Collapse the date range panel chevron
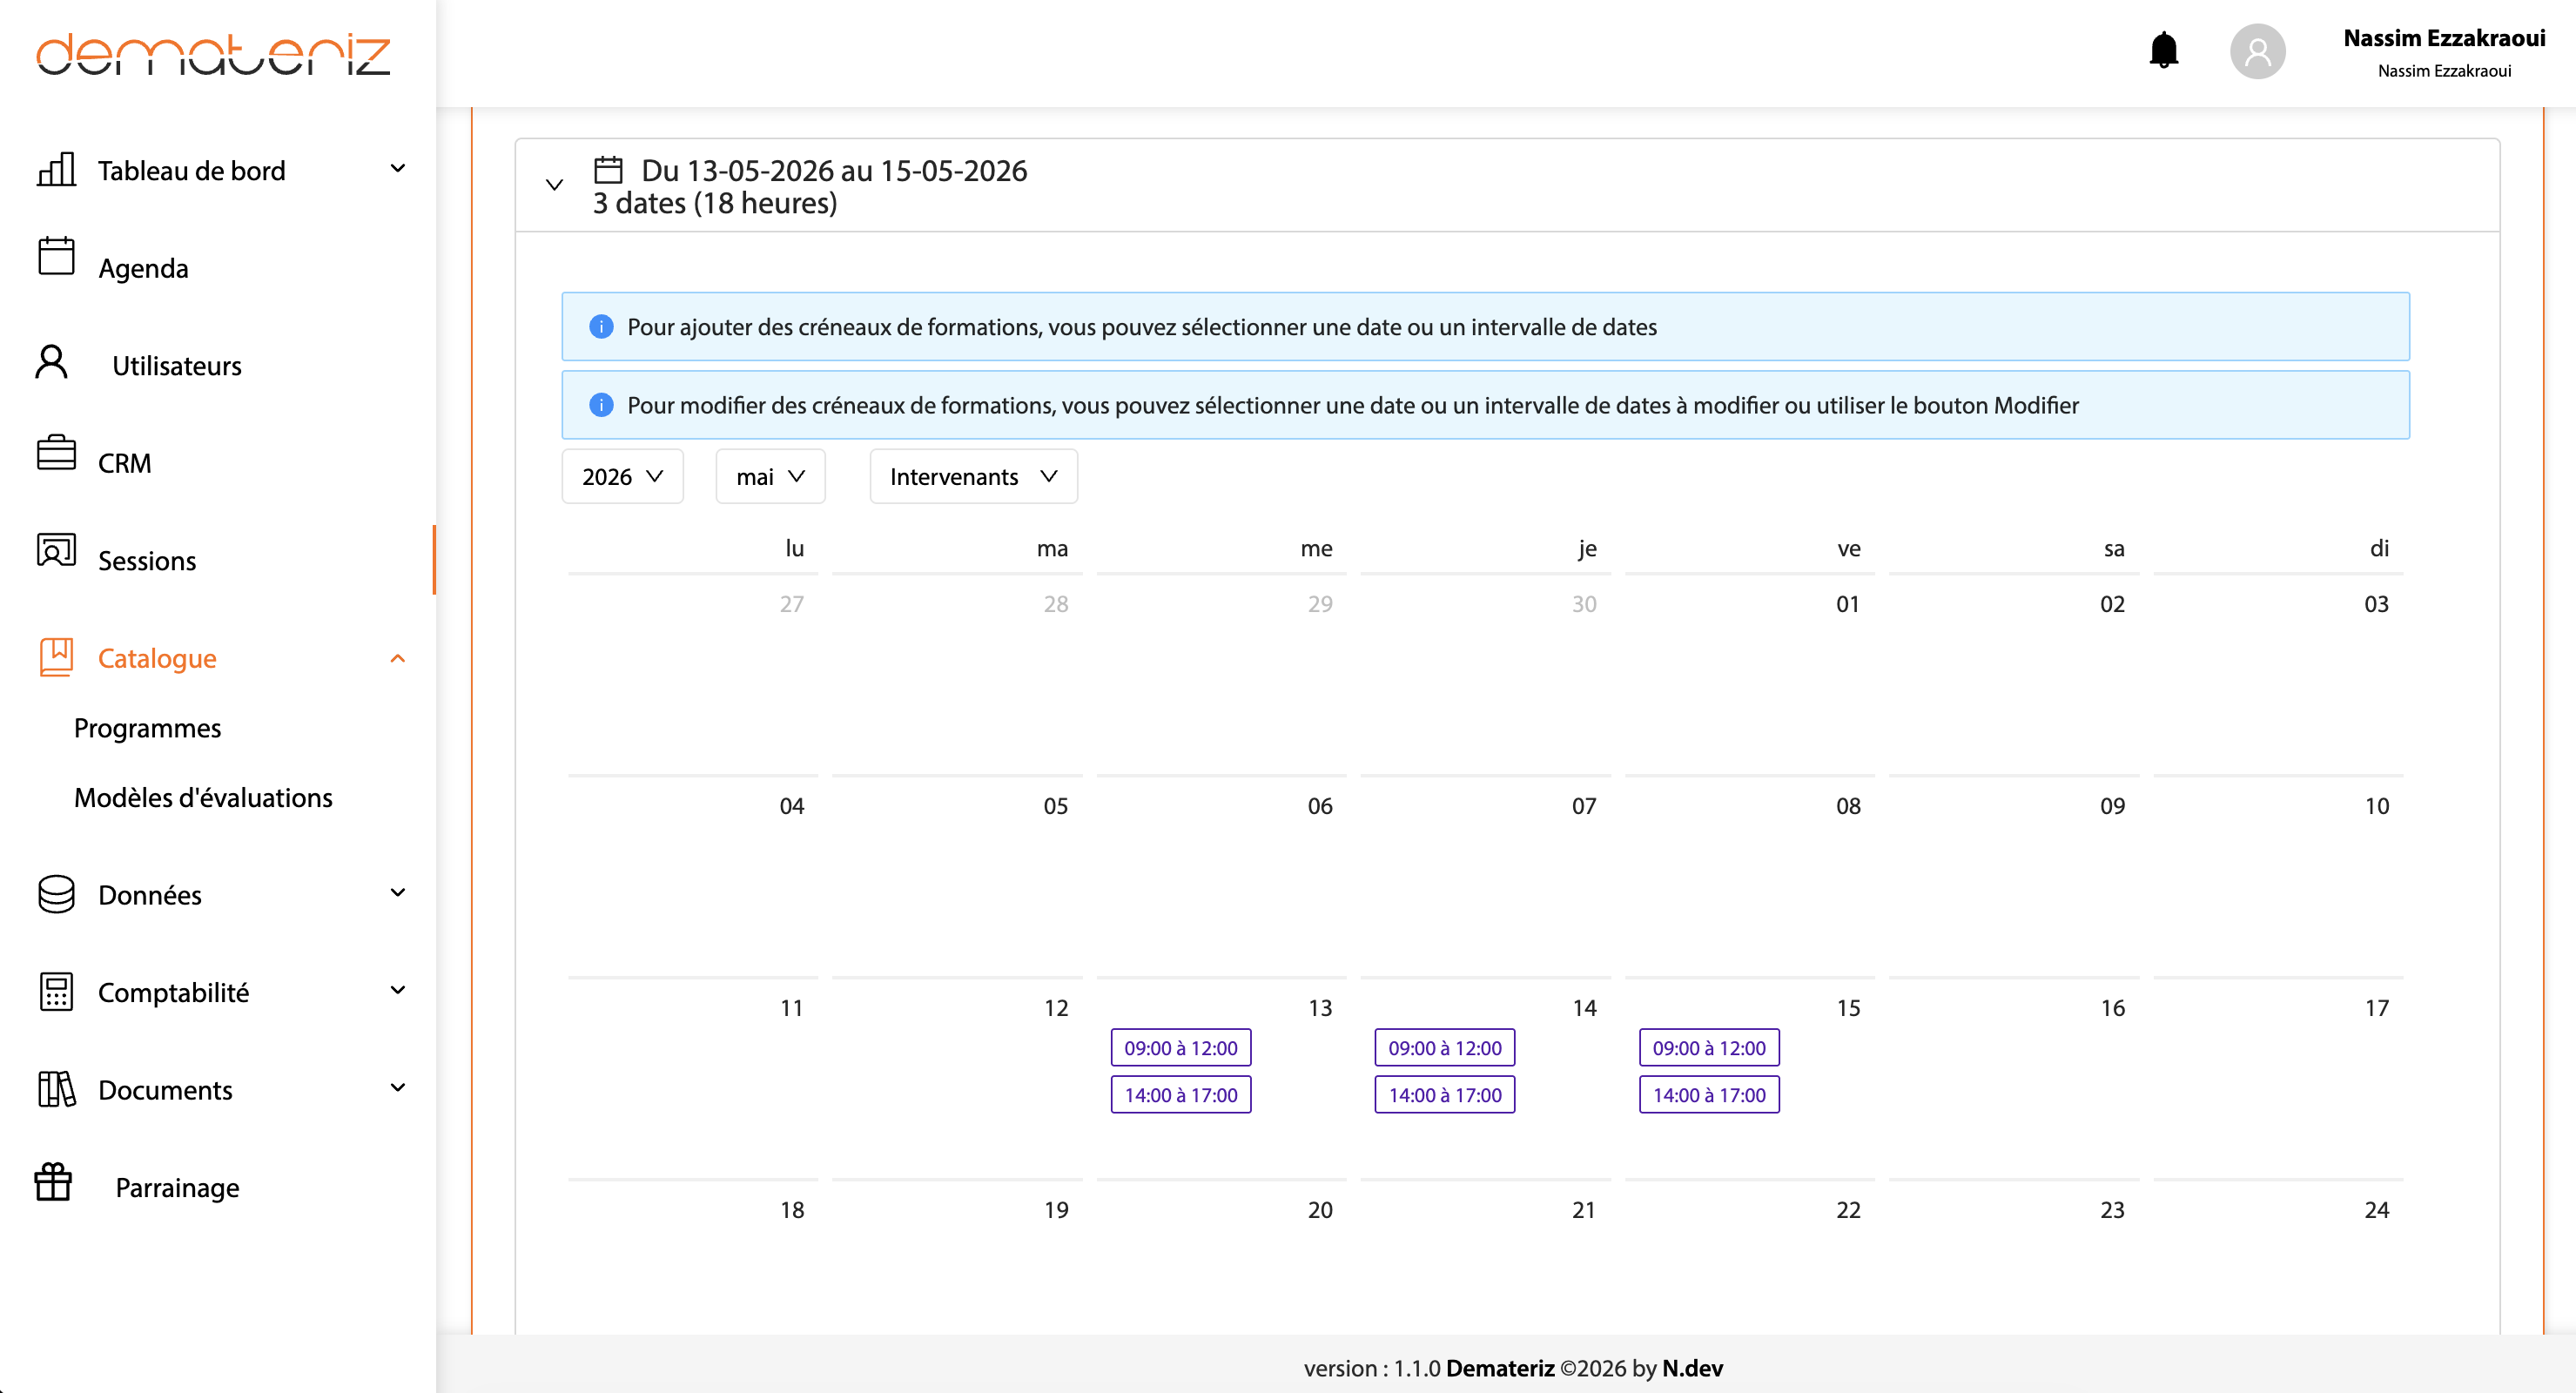Image resolution: width=2576 pixels, height=1393 pixels. point(554,185)
